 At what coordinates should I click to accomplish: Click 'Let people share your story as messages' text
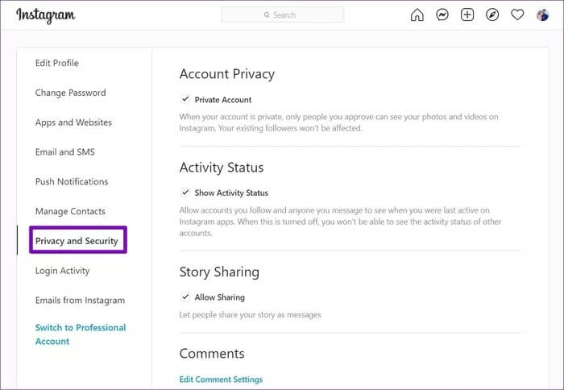click(250, 315)
